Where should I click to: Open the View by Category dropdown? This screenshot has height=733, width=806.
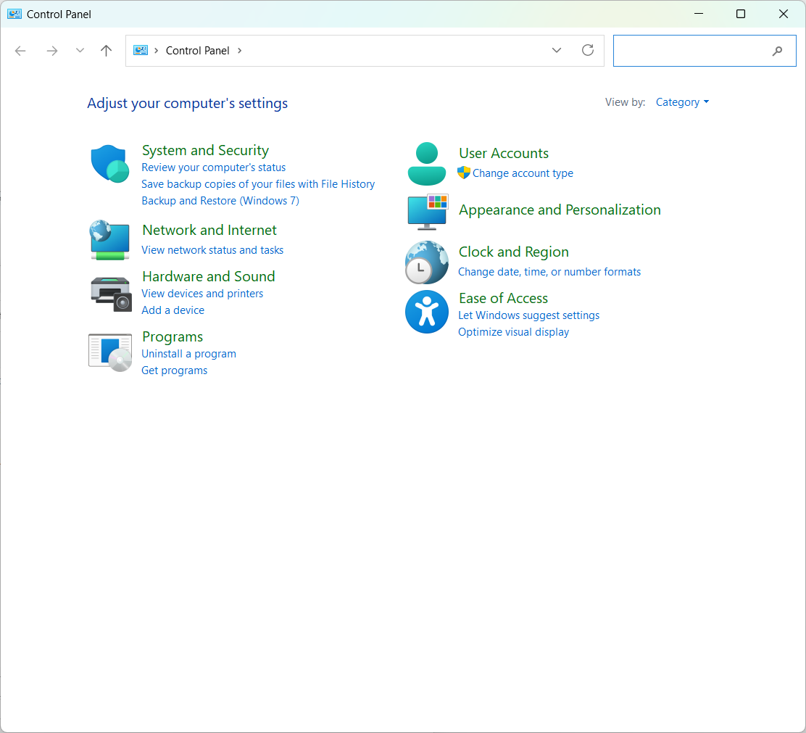click(x=682, y=102)
